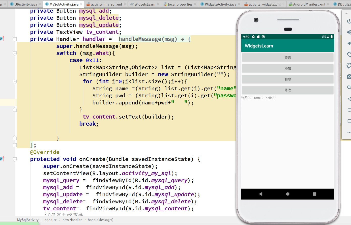Click the override gutter icon beside handler line
351x225 pixels.
pos(2,39)
